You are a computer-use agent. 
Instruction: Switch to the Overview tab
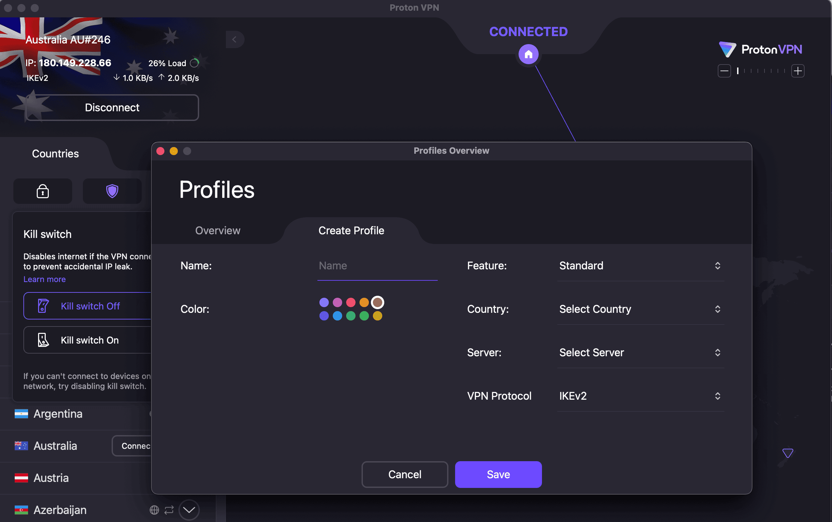[218, 230]
